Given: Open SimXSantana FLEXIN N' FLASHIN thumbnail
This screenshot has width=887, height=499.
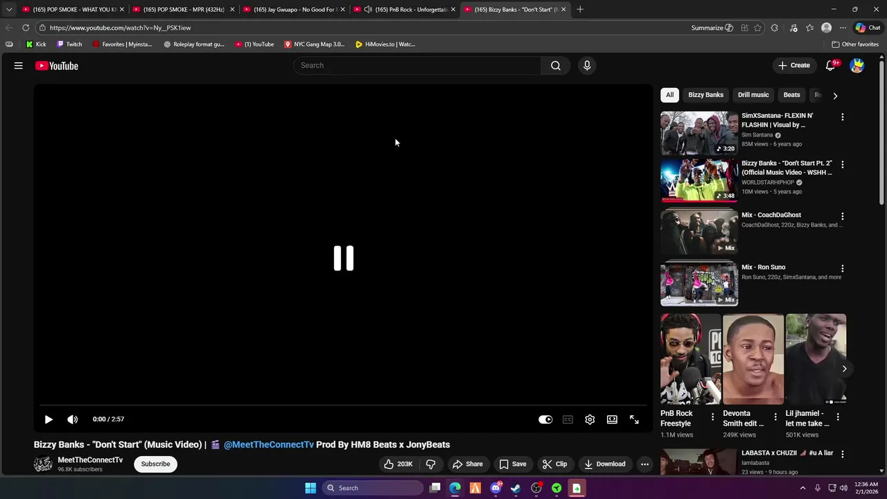Looking at the screenshot, I should pyautogui.click(x=699, y=133).
